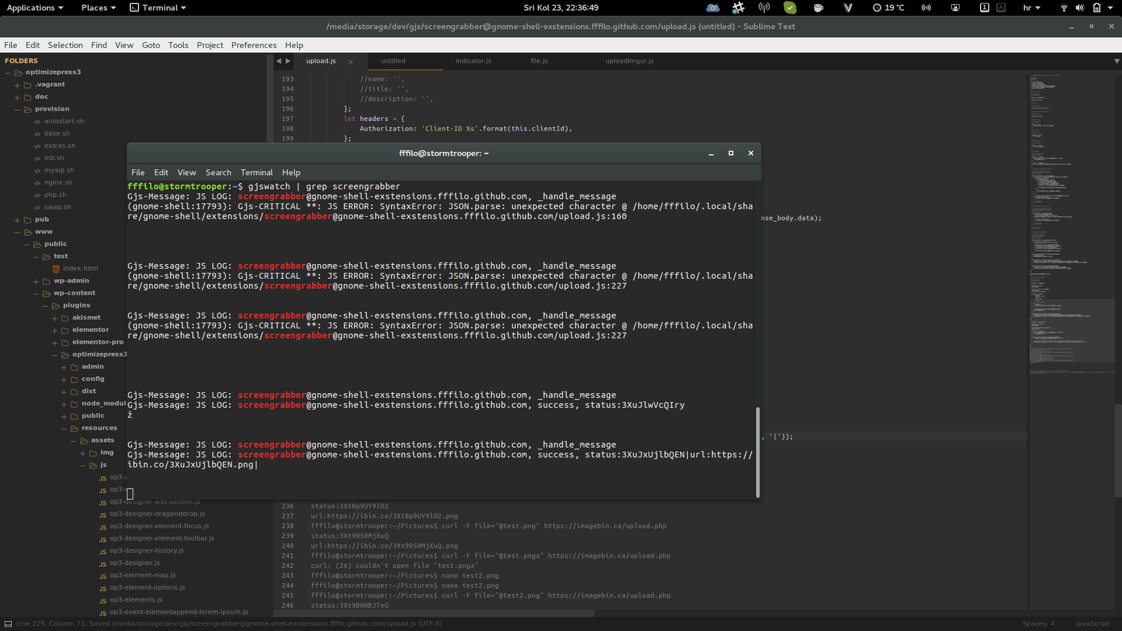The height and width of the screenshot is (631, 1122).
Task: Open the 'hr' keyboard layout dropdown
Action: [1032, 8]
